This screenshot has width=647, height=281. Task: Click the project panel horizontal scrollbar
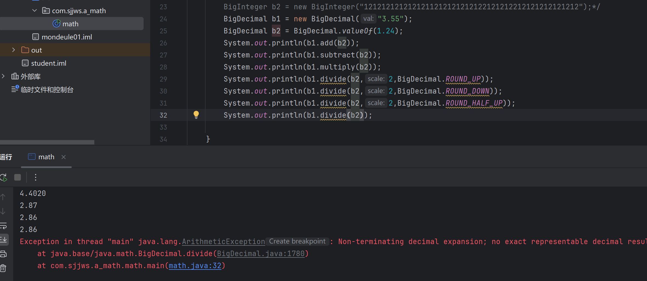47,142
